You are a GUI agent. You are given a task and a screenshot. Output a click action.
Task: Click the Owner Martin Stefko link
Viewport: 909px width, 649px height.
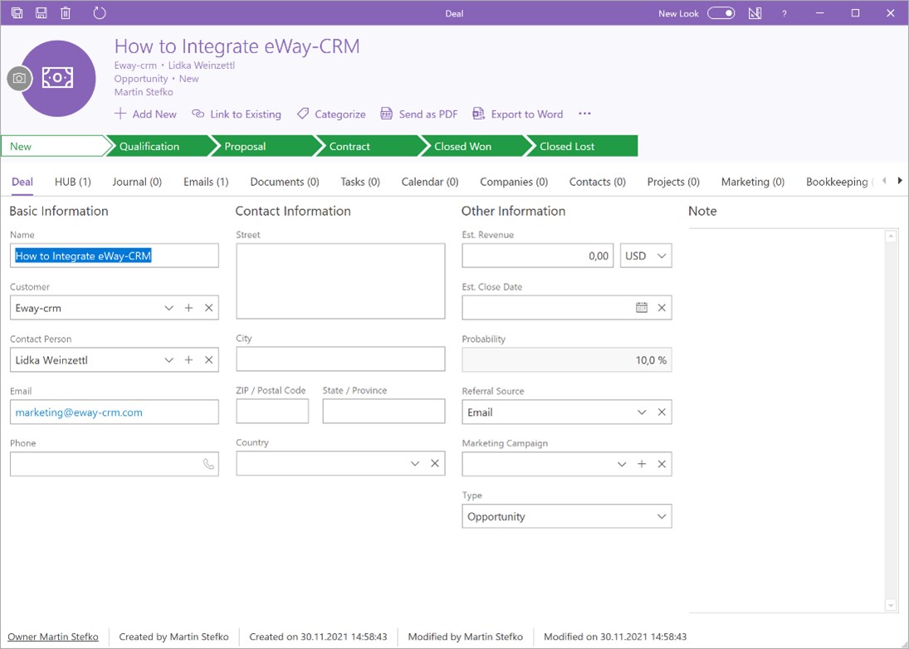(53, 637)
